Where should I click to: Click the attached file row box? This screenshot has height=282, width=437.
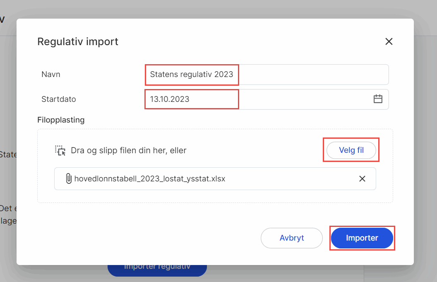pyautogui.click(x=215, y=179)
